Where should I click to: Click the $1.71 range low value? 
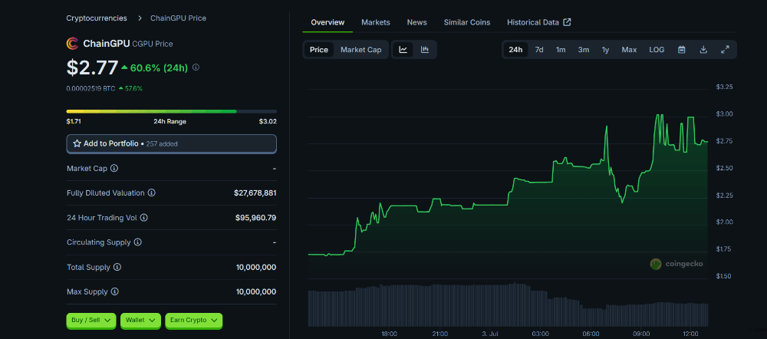pos(74,121)
